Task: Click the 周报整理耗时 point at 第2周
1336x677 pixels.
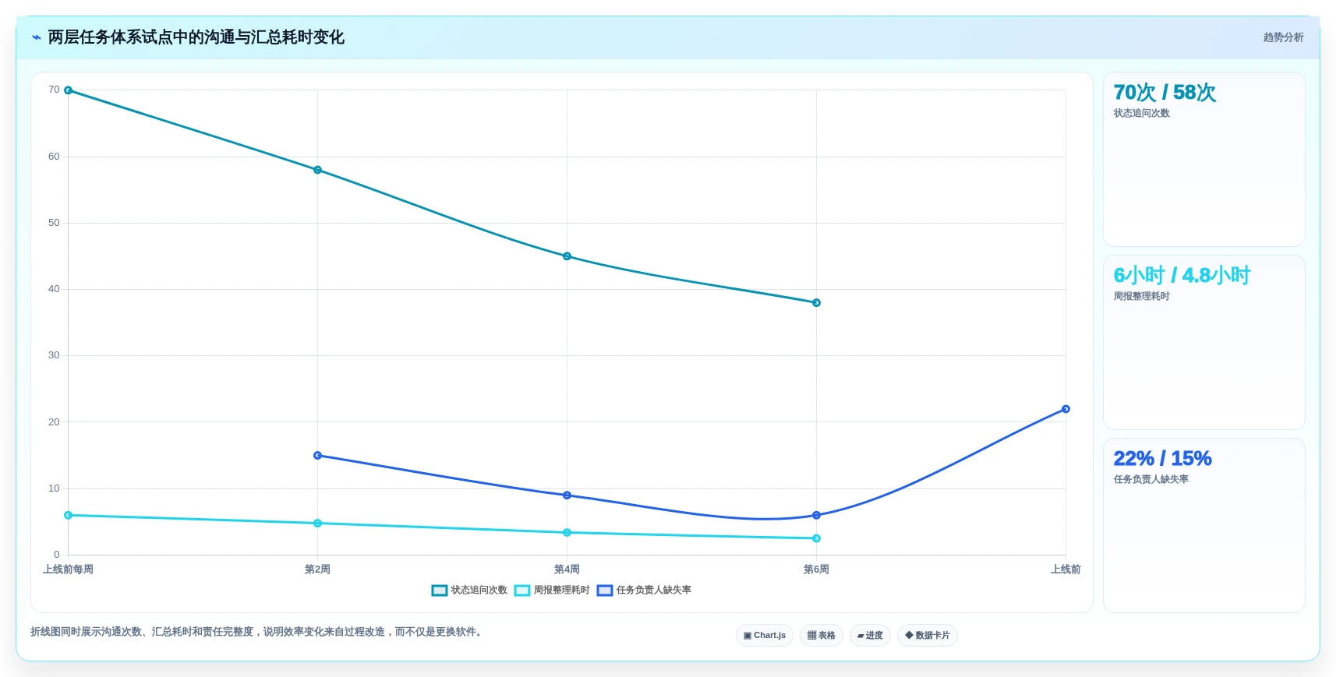Action: [x=317, y=524]
